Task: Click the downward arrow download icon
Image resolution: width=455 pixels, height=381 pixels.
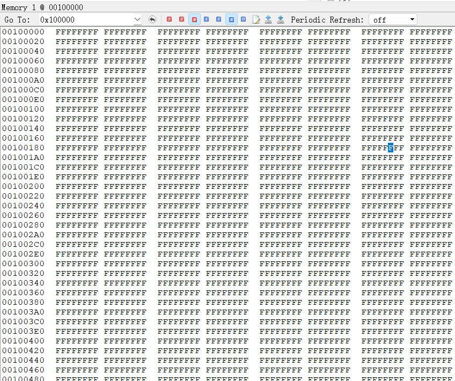Action: tap(281, 19)
